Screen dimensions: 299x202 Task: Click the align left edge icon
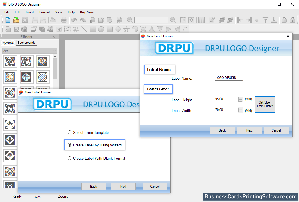[x=240, y=20]
